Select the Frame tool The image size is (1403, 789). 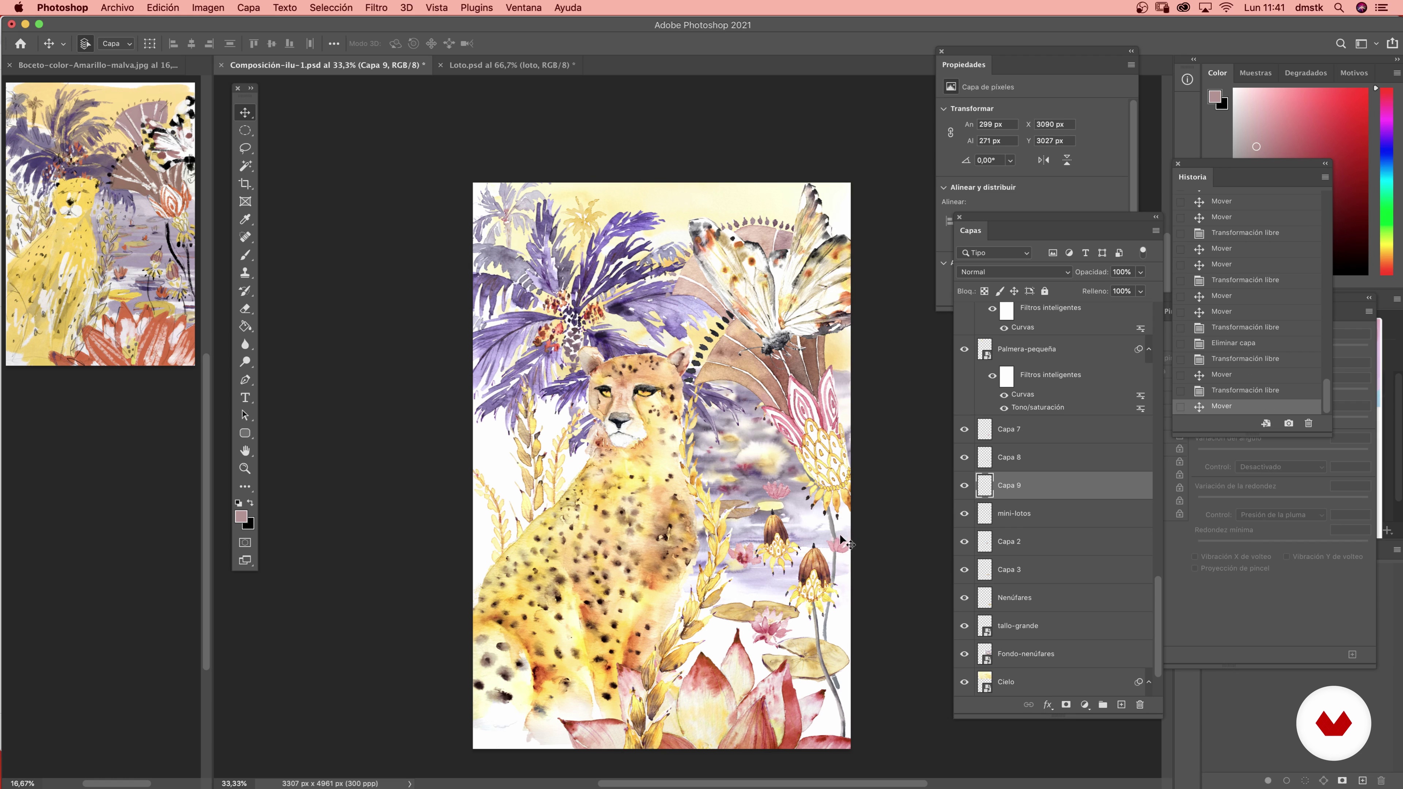click(245, 202)
